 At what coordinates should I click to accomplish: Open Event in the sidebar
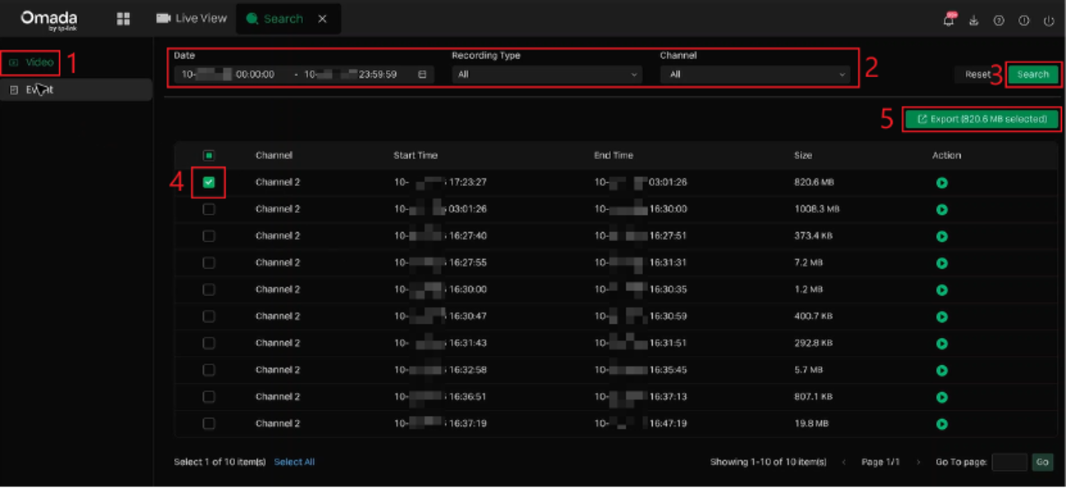click(76, 90)
